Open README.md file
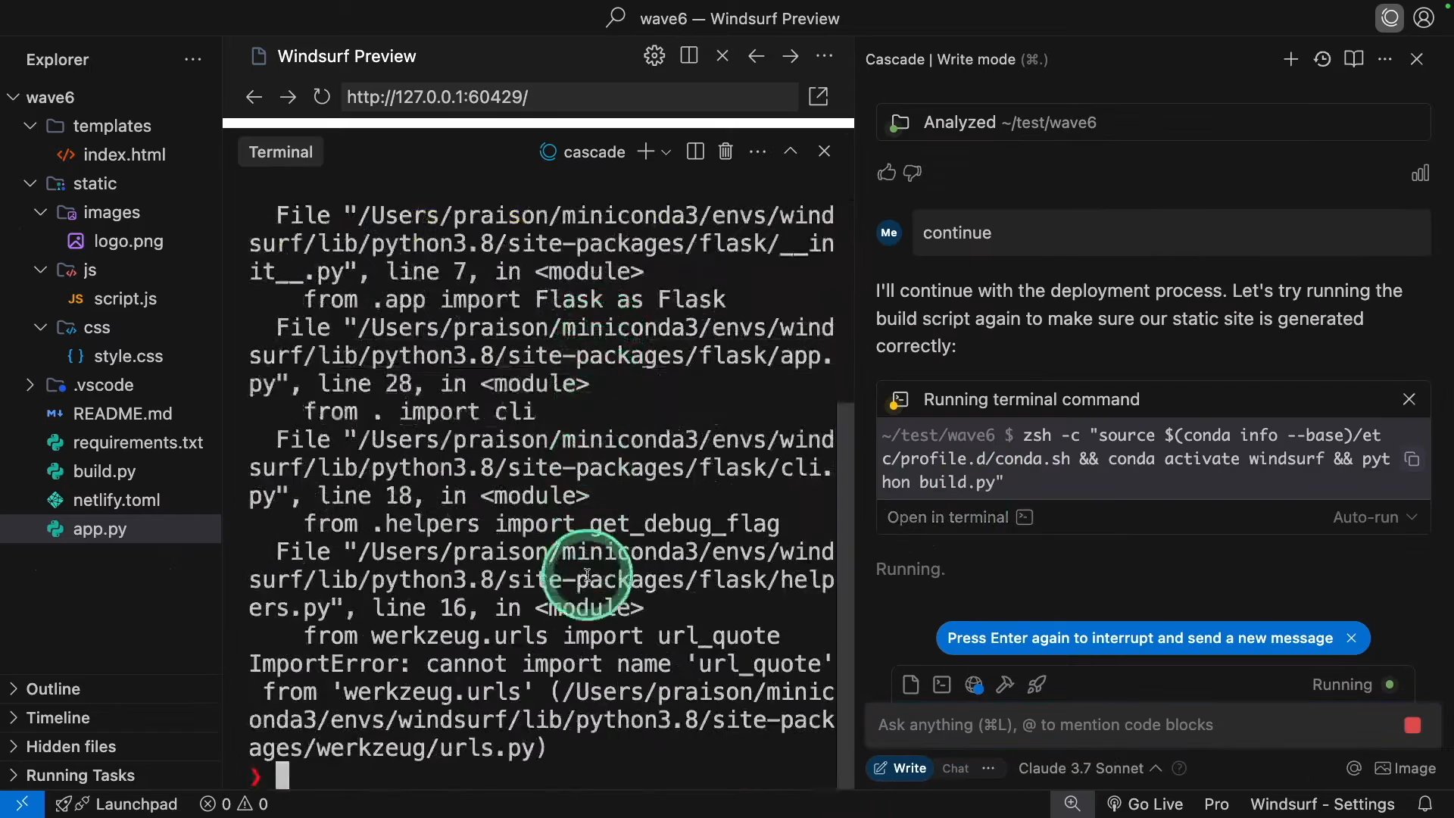 pyautogui.click(x=122, y=414)
